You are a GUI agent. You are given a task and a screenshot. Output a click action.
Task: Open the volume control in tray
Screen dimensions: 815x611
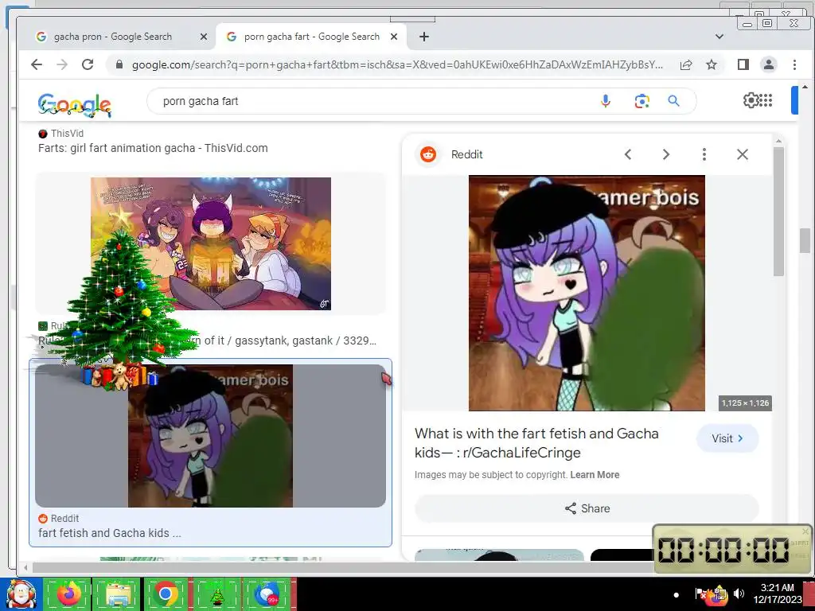tap(739, 593)
